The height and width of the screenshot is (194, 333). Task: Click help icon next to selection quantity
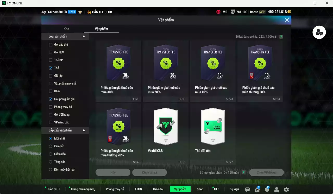point(243,172)
